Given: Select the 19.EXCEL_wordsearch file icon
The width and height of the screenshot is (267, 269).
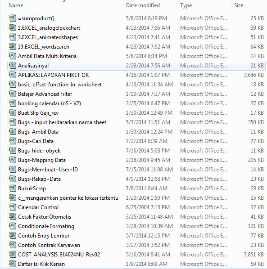Looking at the screenshot, I should pos(13,46).
